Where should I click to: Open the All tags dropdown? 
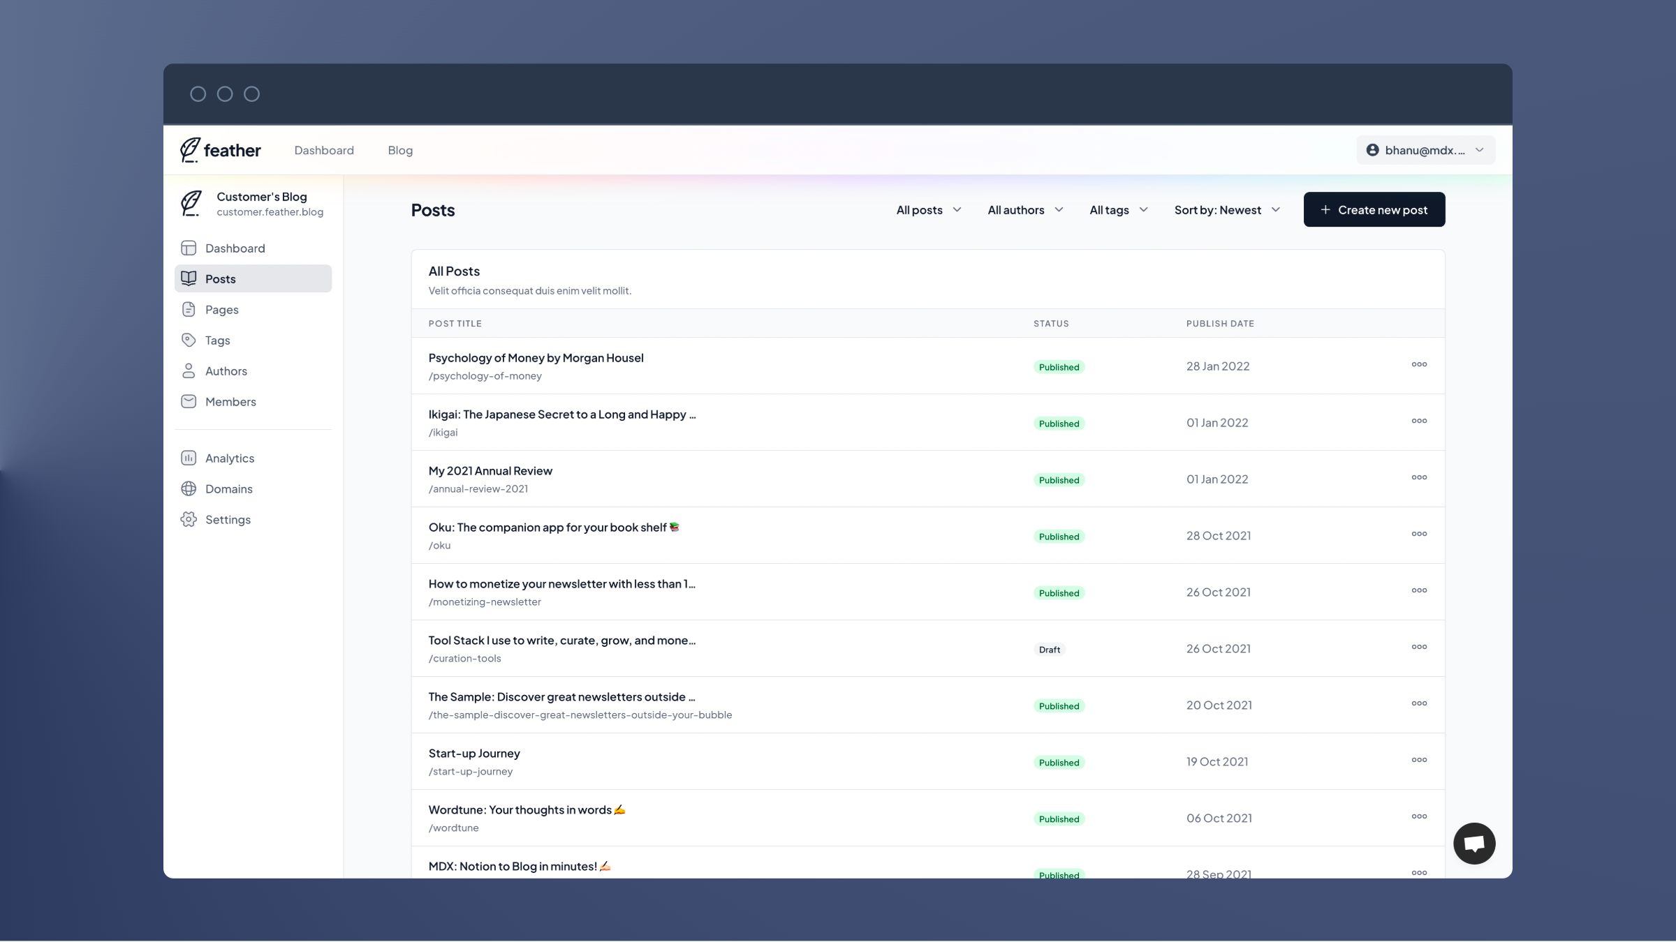coord(1119,209)
